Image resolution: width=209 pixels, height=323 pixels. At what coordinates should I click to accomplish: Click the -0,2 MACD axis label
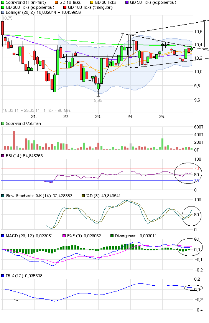click(198, 270)
